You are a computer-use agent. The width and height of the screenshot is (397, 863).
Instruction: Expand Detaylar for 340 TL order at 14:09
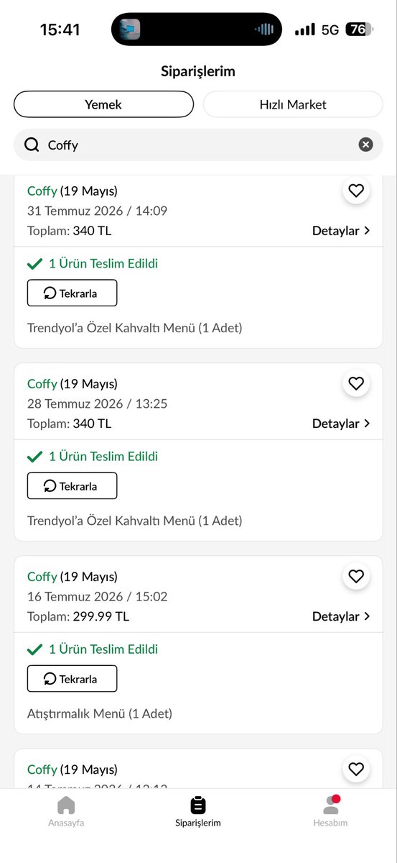(x=341, y=231)
